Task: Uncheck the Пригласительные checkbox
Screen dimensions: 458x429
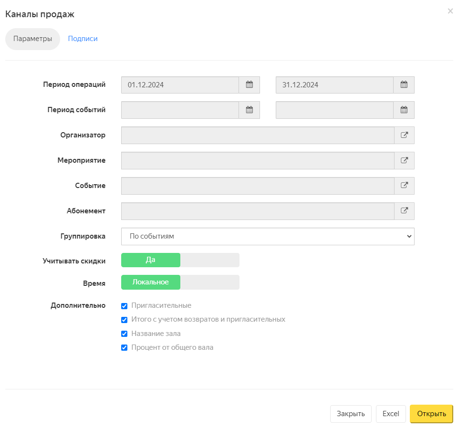Action: [x=124, y=306]
